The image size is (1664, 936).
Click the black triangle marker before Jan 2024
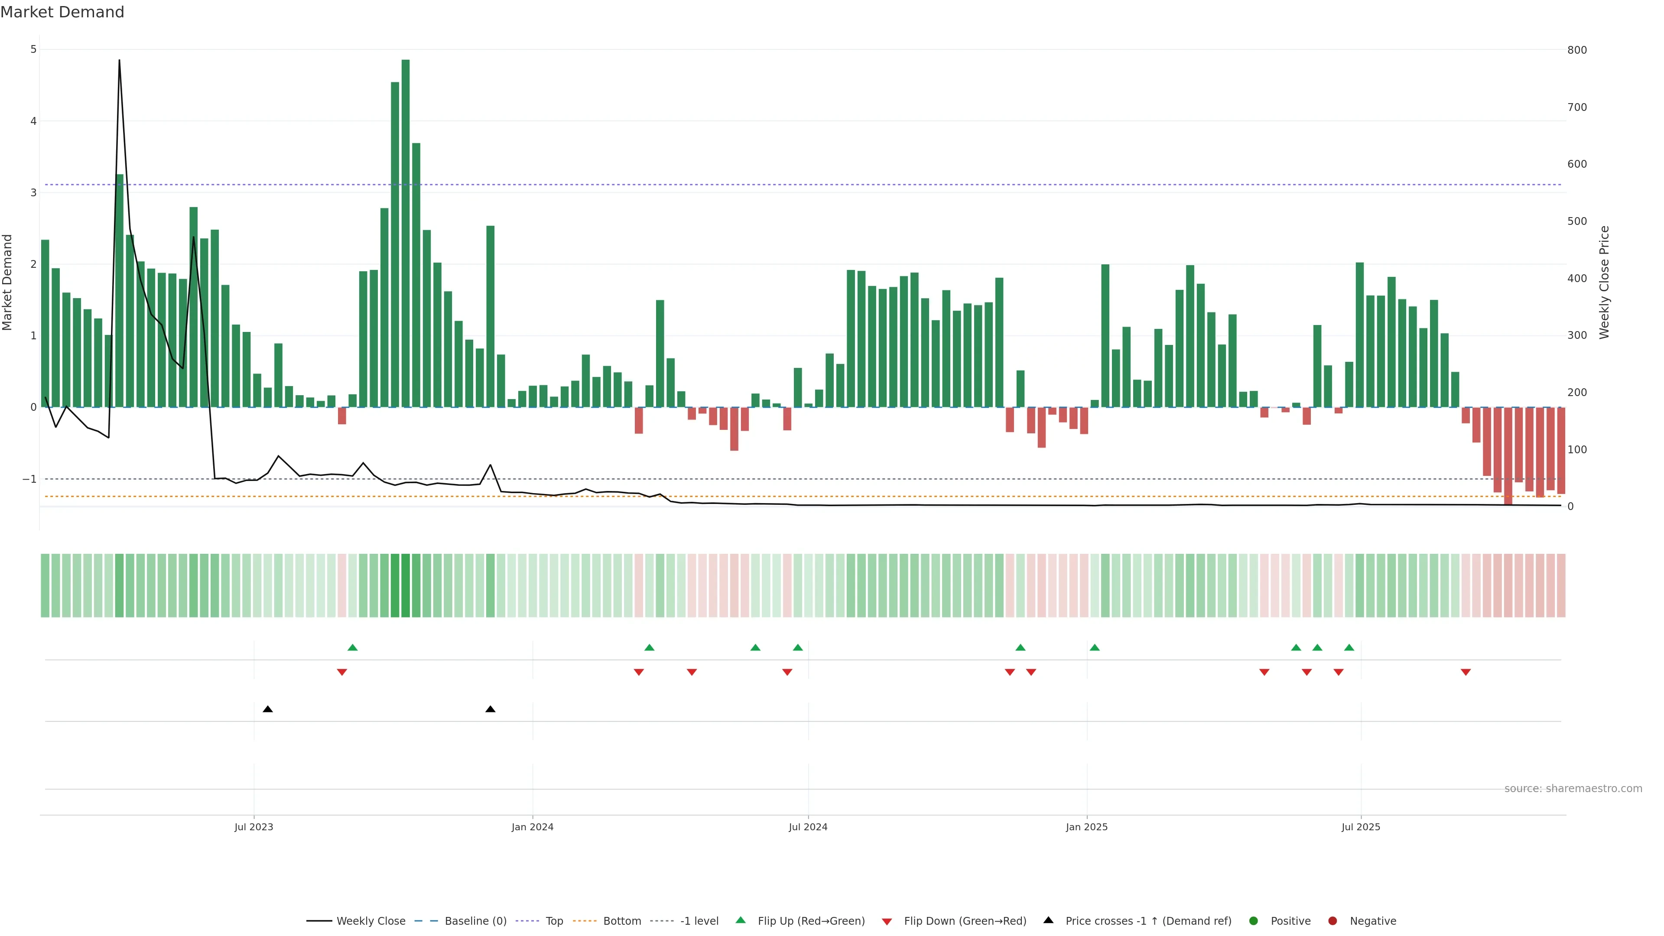click(x=490, y=709)
